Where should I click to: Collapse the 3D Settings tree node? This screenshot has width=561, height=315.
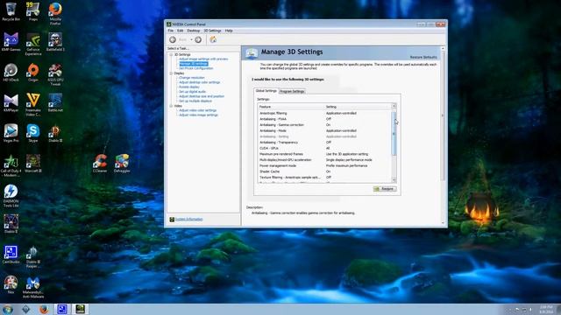(x=171, y=54)
